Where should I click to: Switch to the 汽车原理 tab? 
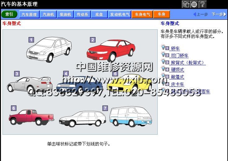29,14
